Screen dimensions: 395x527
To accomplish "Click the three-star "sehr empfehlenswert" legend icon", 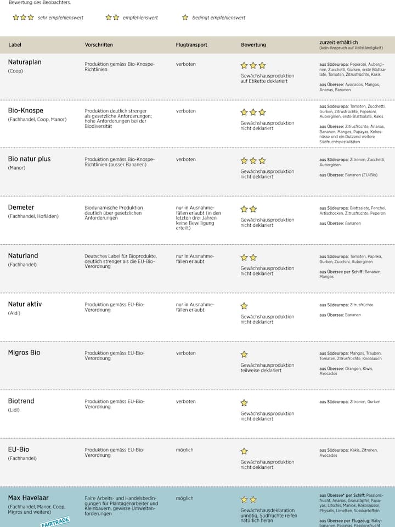I will tap(23, 18).
